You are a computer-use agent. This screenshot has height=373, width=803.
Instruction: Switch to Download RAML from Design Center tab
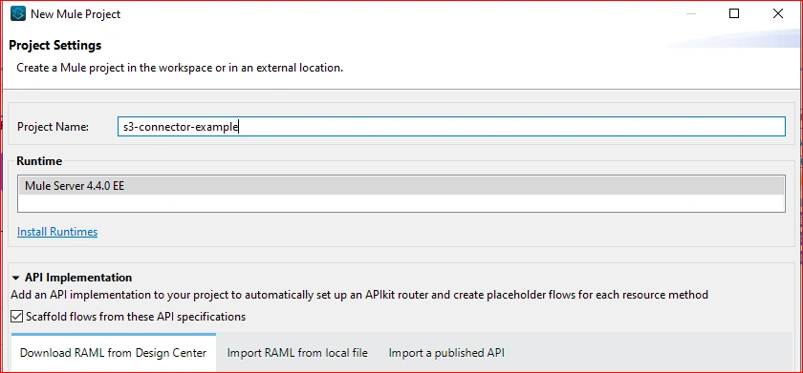coord(113,353)
